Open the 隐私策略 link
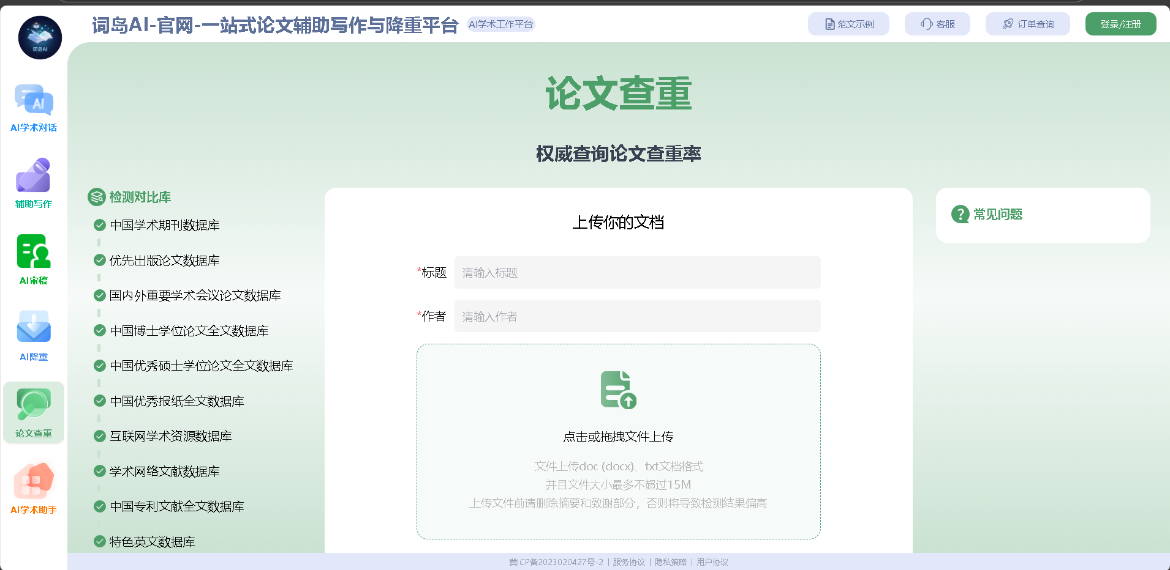The image size is (1170, 570). pyautogui.click(x=670, y=561)
